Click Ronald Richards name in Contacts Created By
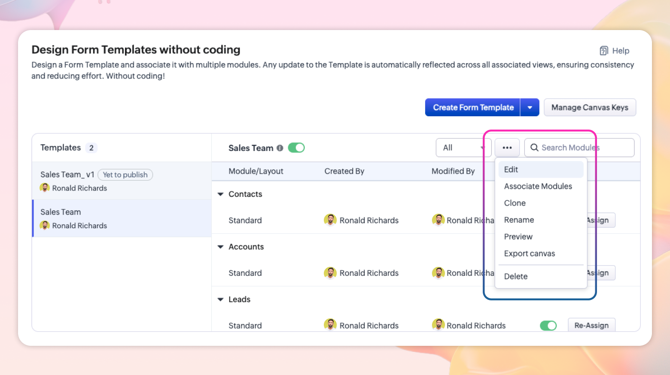Image resolution: width=670 pixels, height=375 pixels. [x=369, y=221]
